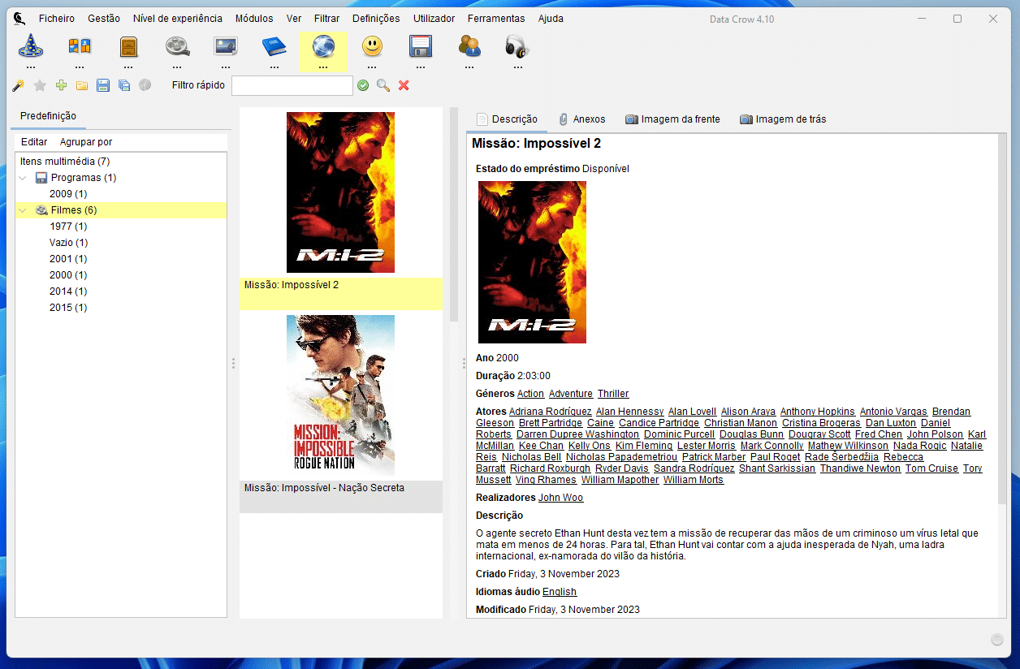The image size is (1020, 669).
Task: Select the 2014 (1) tree item
Action: pyautogui.click(x=68, y=291)
